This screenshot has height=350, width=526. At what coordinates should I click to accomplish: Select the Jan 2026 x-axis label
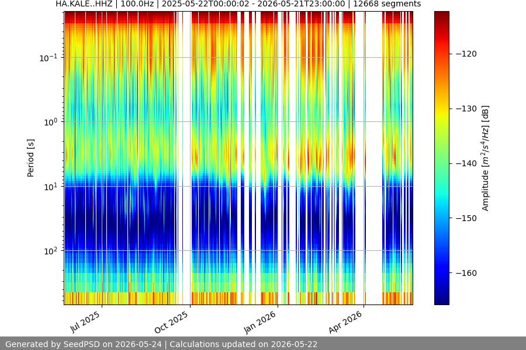259,322
